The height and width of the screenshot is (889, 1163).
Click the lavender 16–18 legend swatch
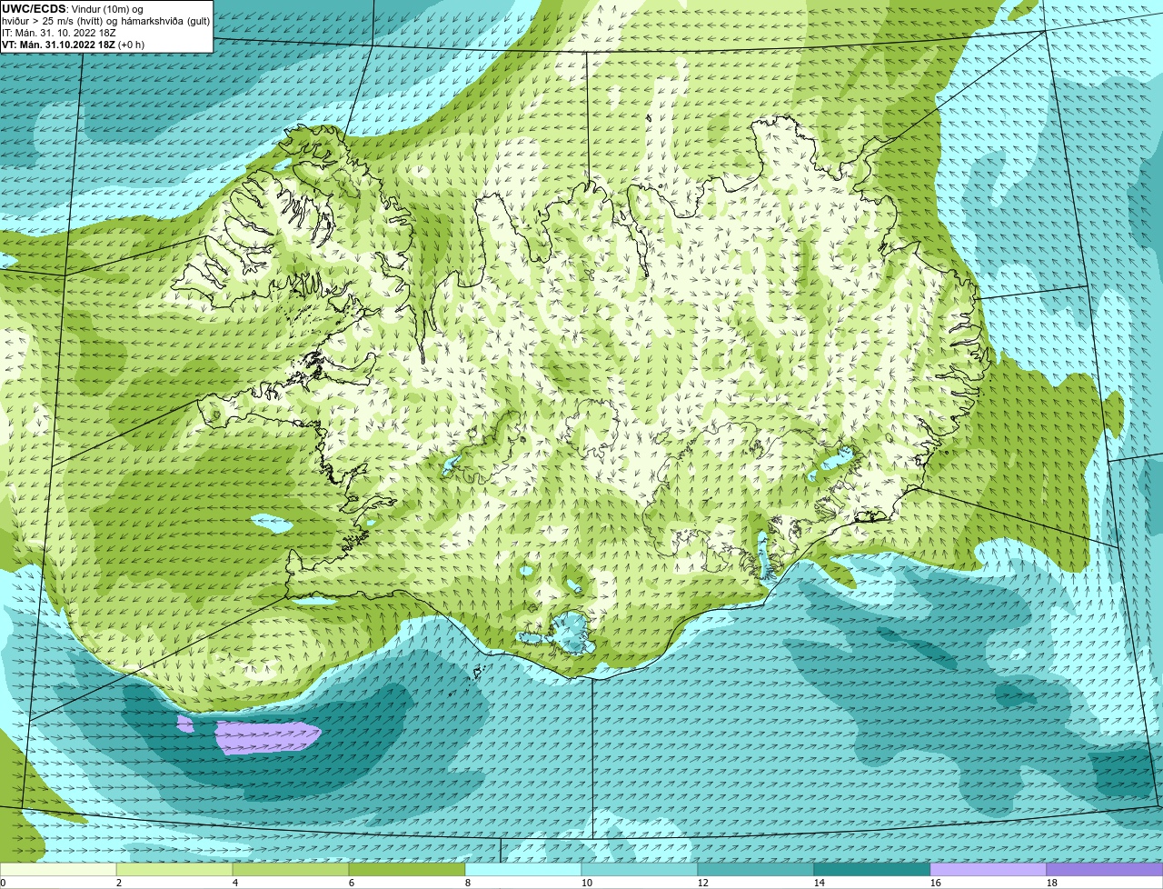click(x=989, y=870)
